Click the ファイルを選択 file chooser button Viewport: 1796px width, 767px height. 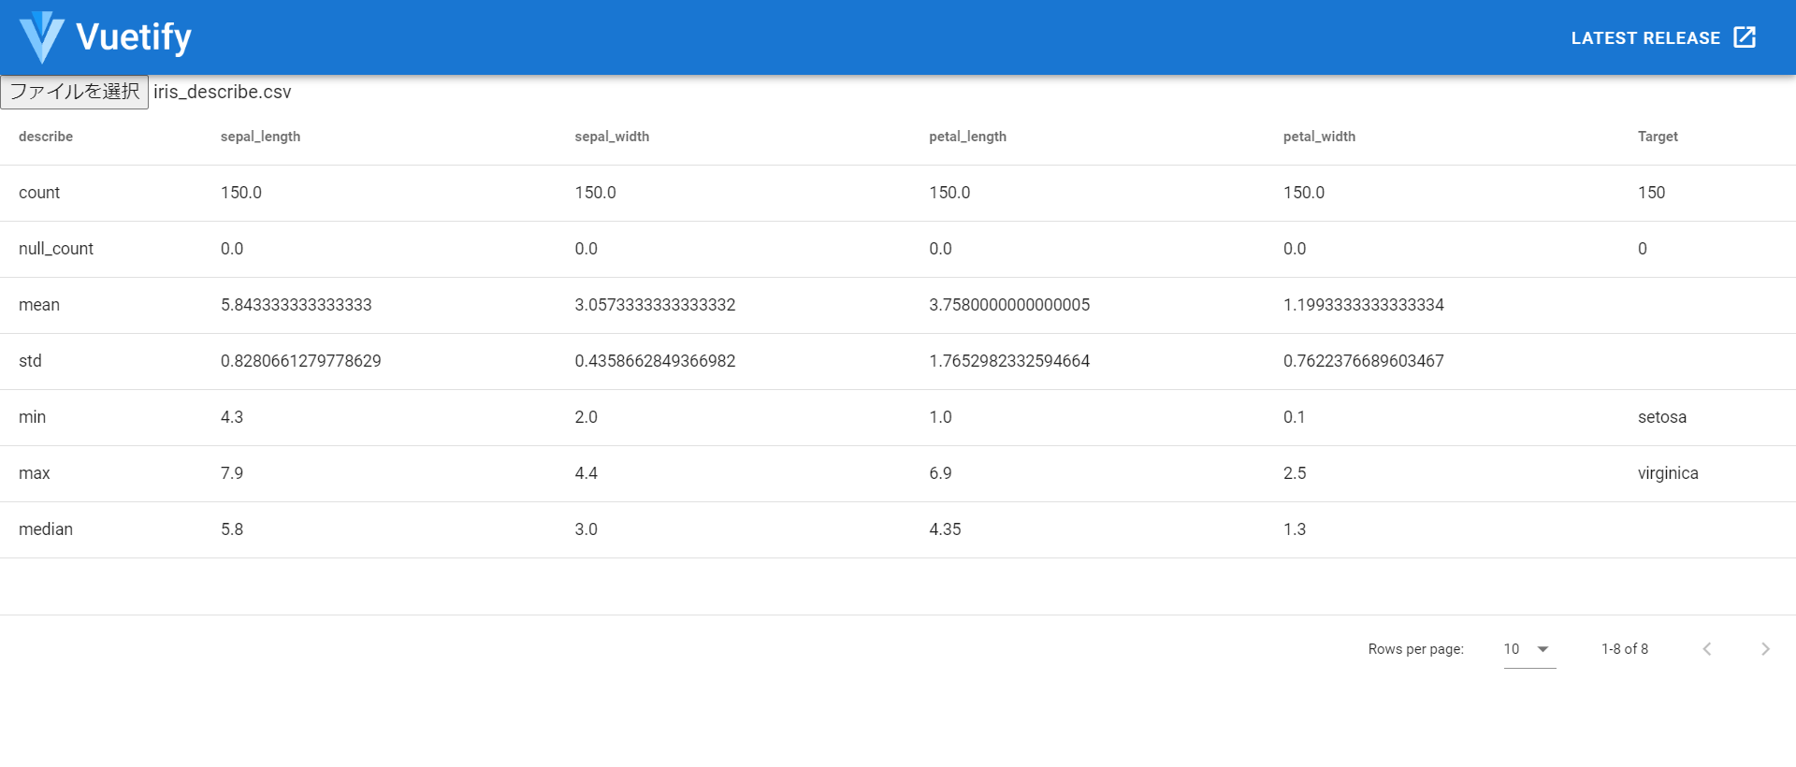pyautogui.click(x=75, y=92)
